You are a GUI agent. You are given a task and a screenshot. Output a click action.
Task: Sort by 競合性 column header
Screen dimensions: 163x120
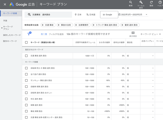pos(130,43)
